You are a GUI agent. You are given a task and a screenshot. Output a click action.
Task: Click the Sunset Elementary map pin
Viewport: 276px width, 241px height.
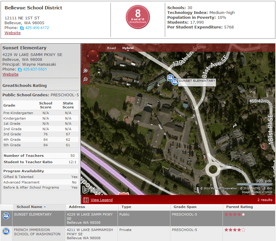coord(175,82)
